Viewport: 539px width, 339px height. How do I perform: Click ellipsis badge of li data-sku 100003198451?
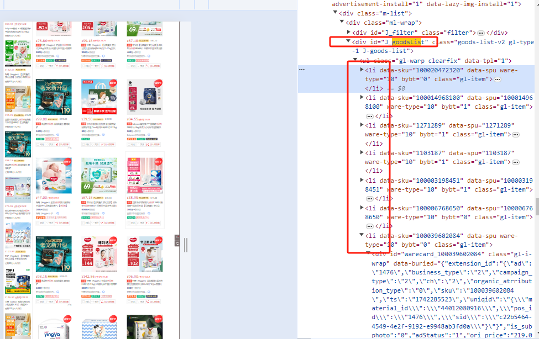tap(369, 199)
